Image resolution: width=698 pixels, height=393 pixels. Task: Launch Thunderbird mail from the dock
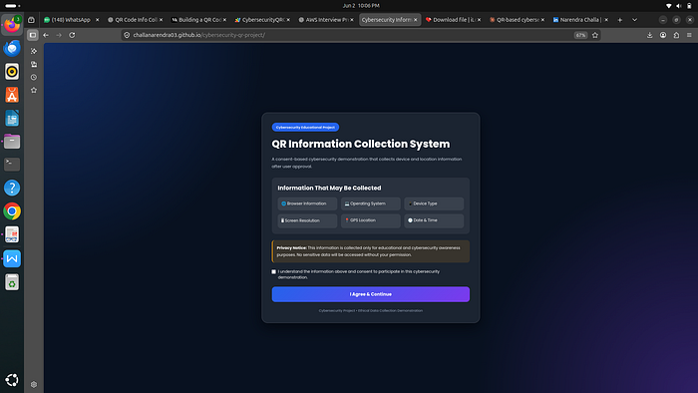[12, 48]
